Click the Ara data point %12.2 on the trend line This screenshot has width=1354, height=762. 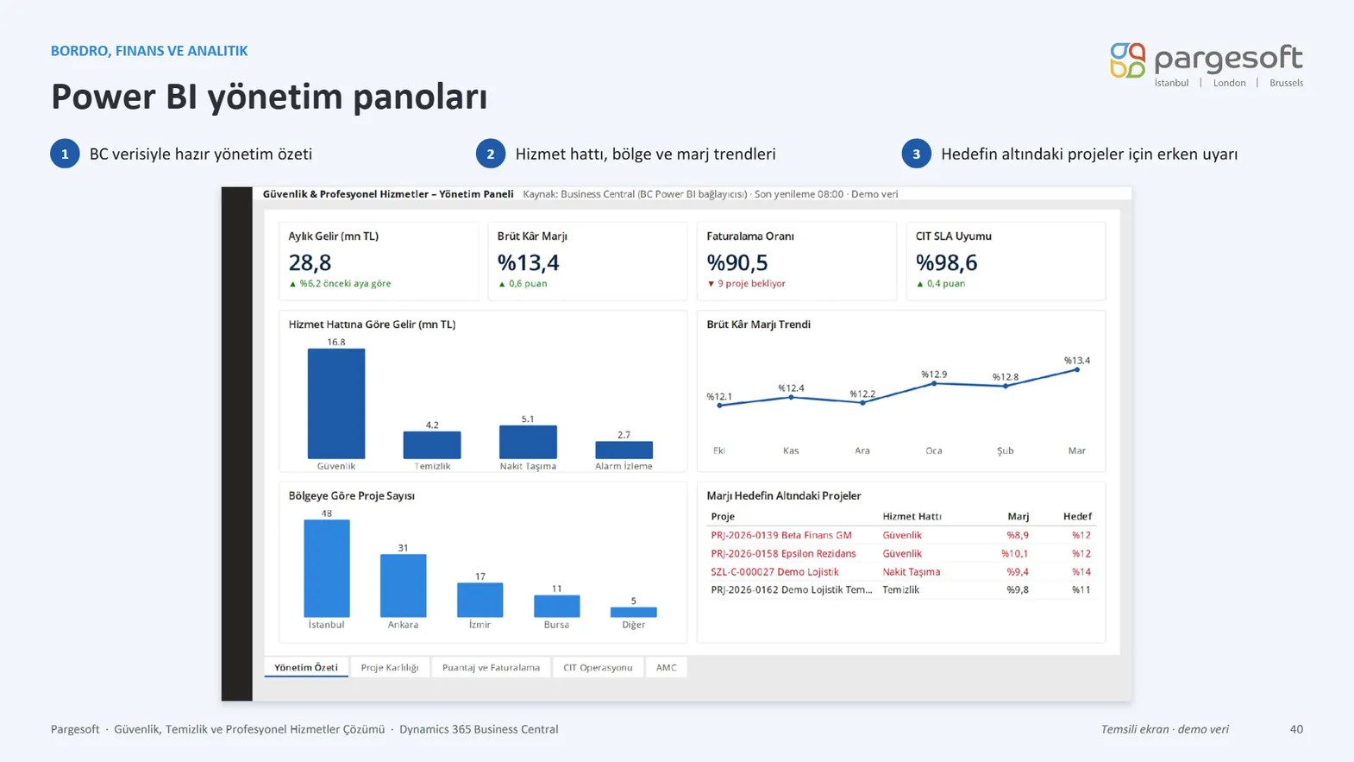[x=862, y=403]
